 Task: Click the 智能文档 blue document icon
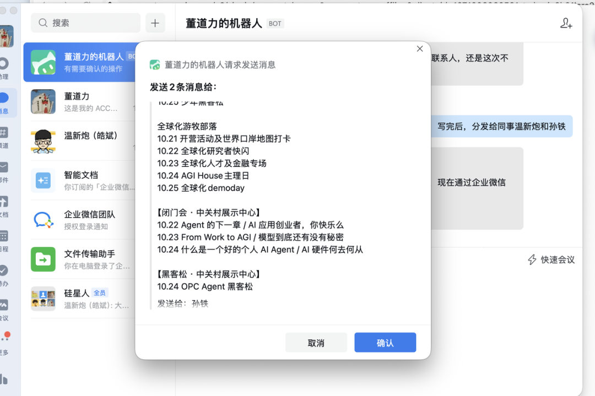pyautogui.click(x=44, y=181)
